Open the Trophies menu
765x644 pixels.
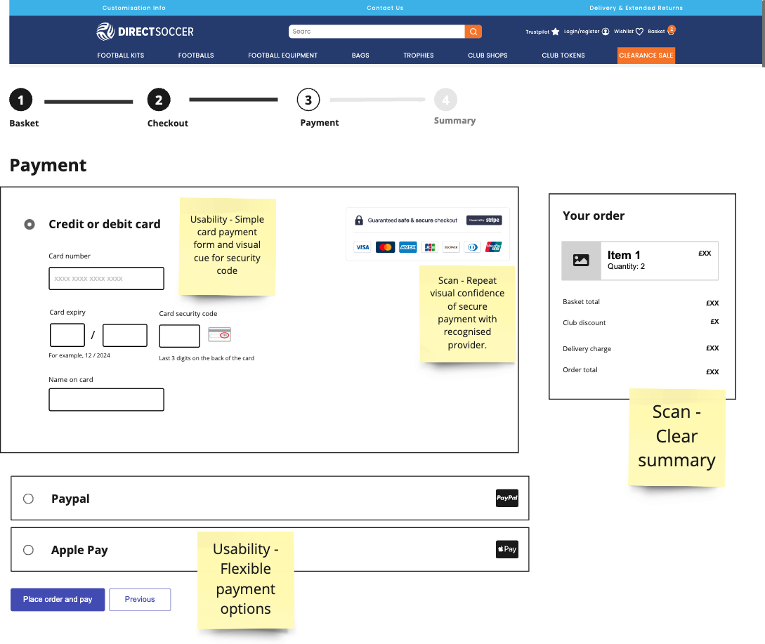(x=418, y=55)
